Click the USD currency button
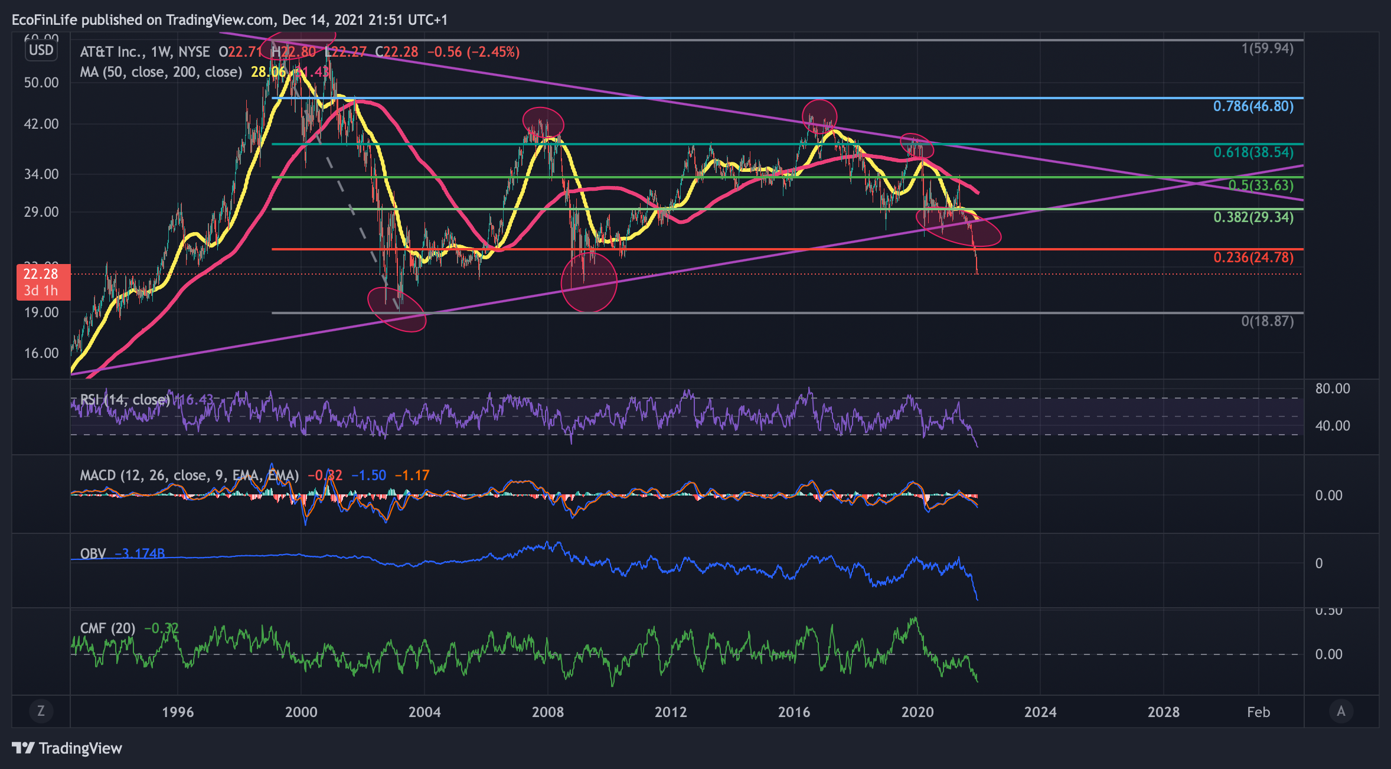Screen dimensions: 1391x769 (41, 50)
